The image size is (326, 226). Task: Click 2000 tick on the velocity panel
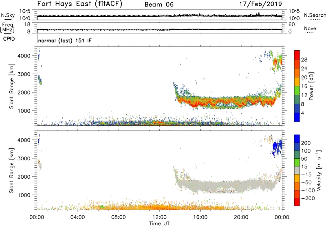point(24,177)
